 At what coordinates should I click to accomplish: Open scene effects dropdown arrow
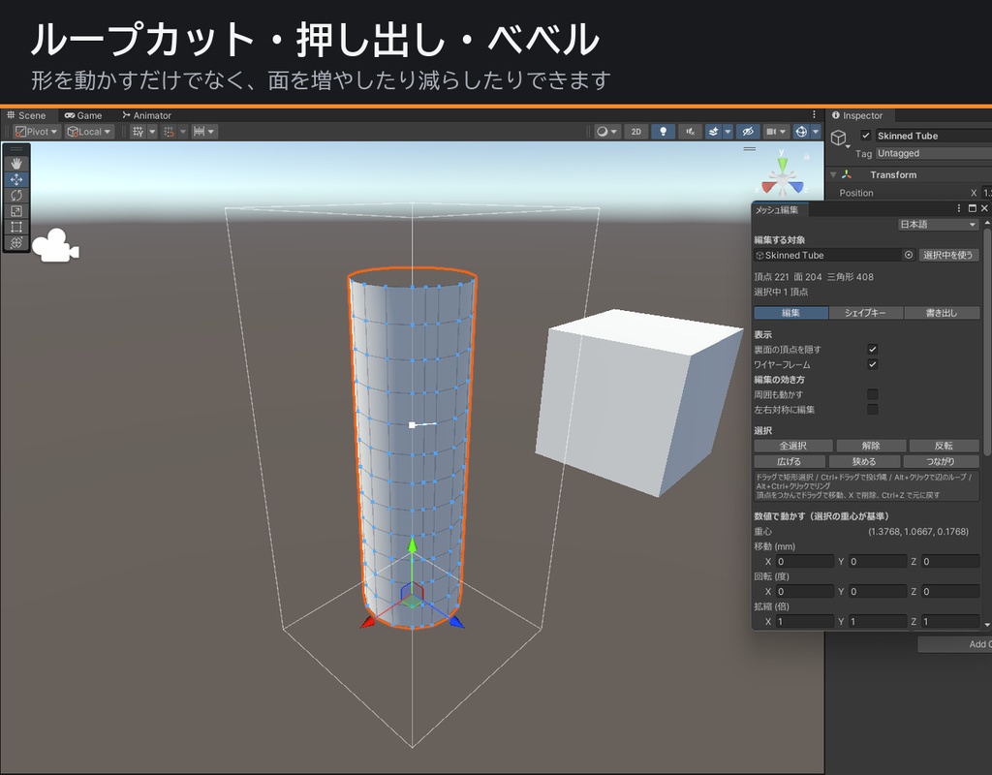tap(728, 132)
